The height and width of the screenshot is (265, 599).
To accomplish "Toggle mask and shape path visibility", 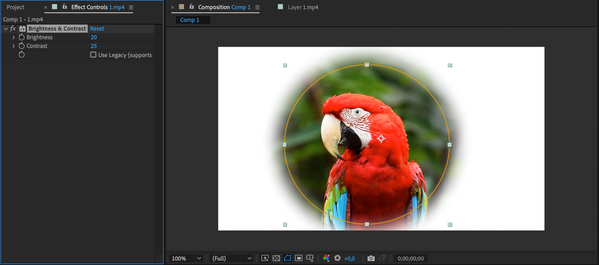I will [288, 258].
